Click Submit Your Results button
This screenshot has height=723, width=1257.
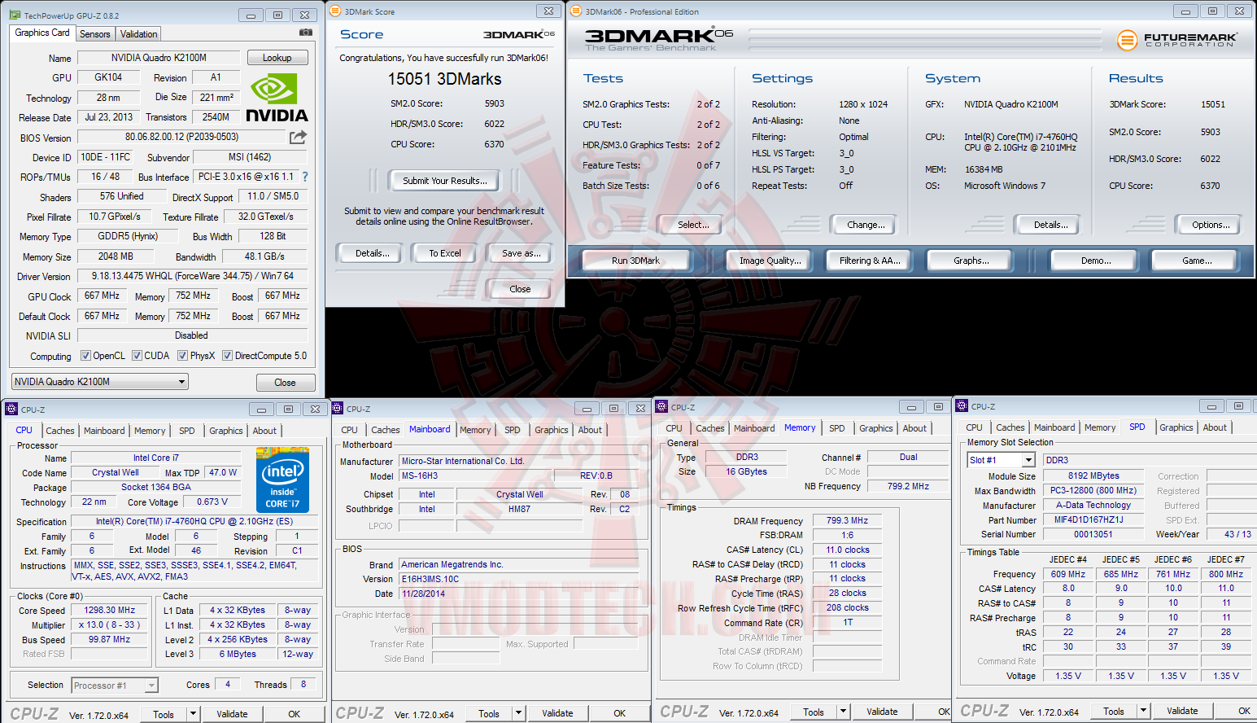pyautogui.click(x=445, y=181)
